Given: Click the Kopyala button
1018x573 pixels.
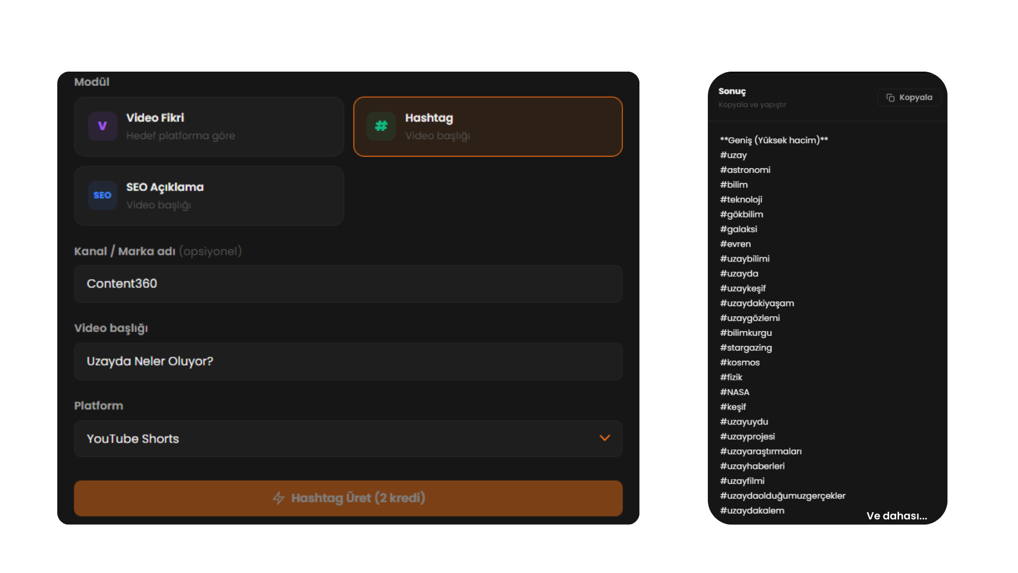Looking at the screenshot, I should click(x=909, y=98).
